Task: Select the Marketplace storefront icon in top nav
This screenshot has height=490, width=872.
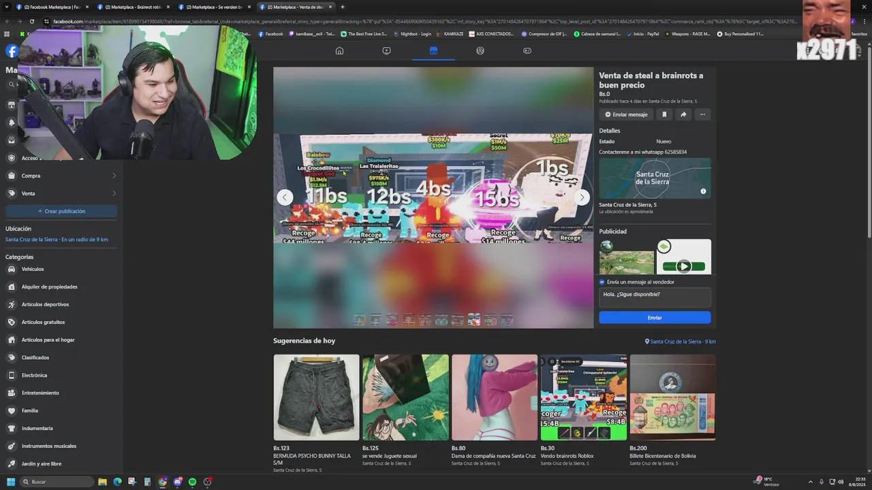Action: pyautogui.click(x=433, y=50)
